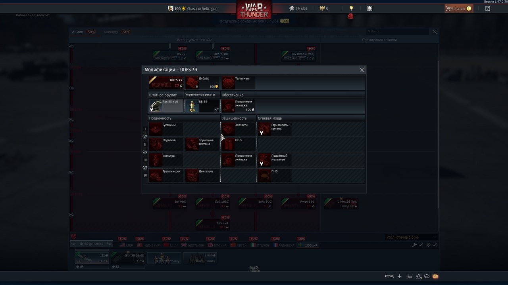Select Ikv 72 in the research tree
This screenshot has width=508, height=285.
(170, 56)
